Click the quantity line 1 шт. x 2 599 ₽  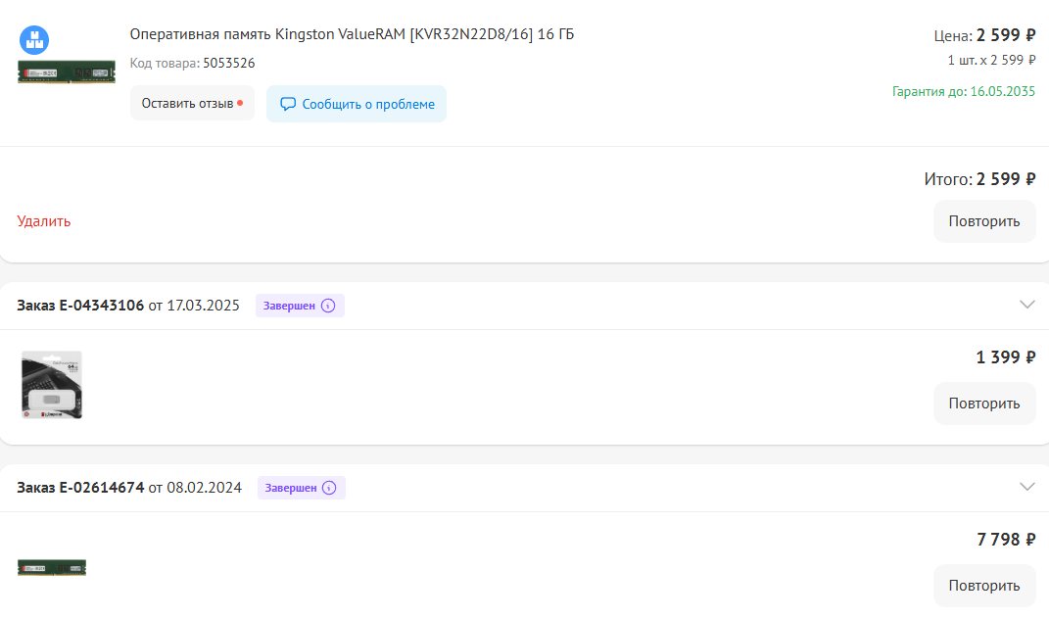[x=991, y=60]
